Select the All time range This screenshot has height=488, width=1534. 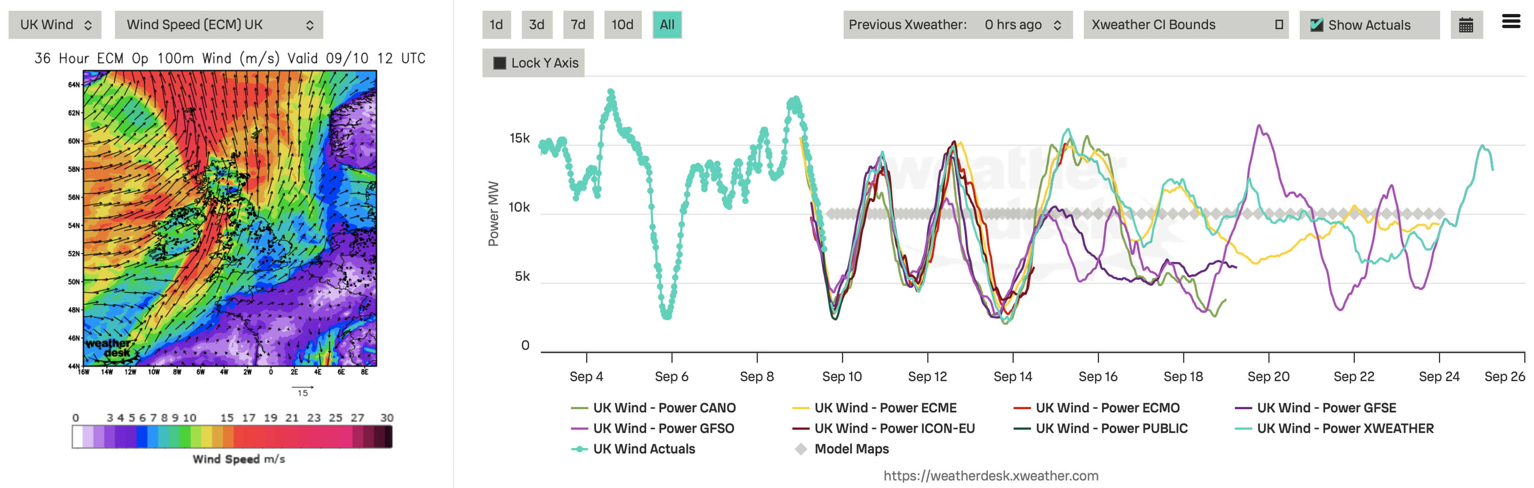[667, 24]
